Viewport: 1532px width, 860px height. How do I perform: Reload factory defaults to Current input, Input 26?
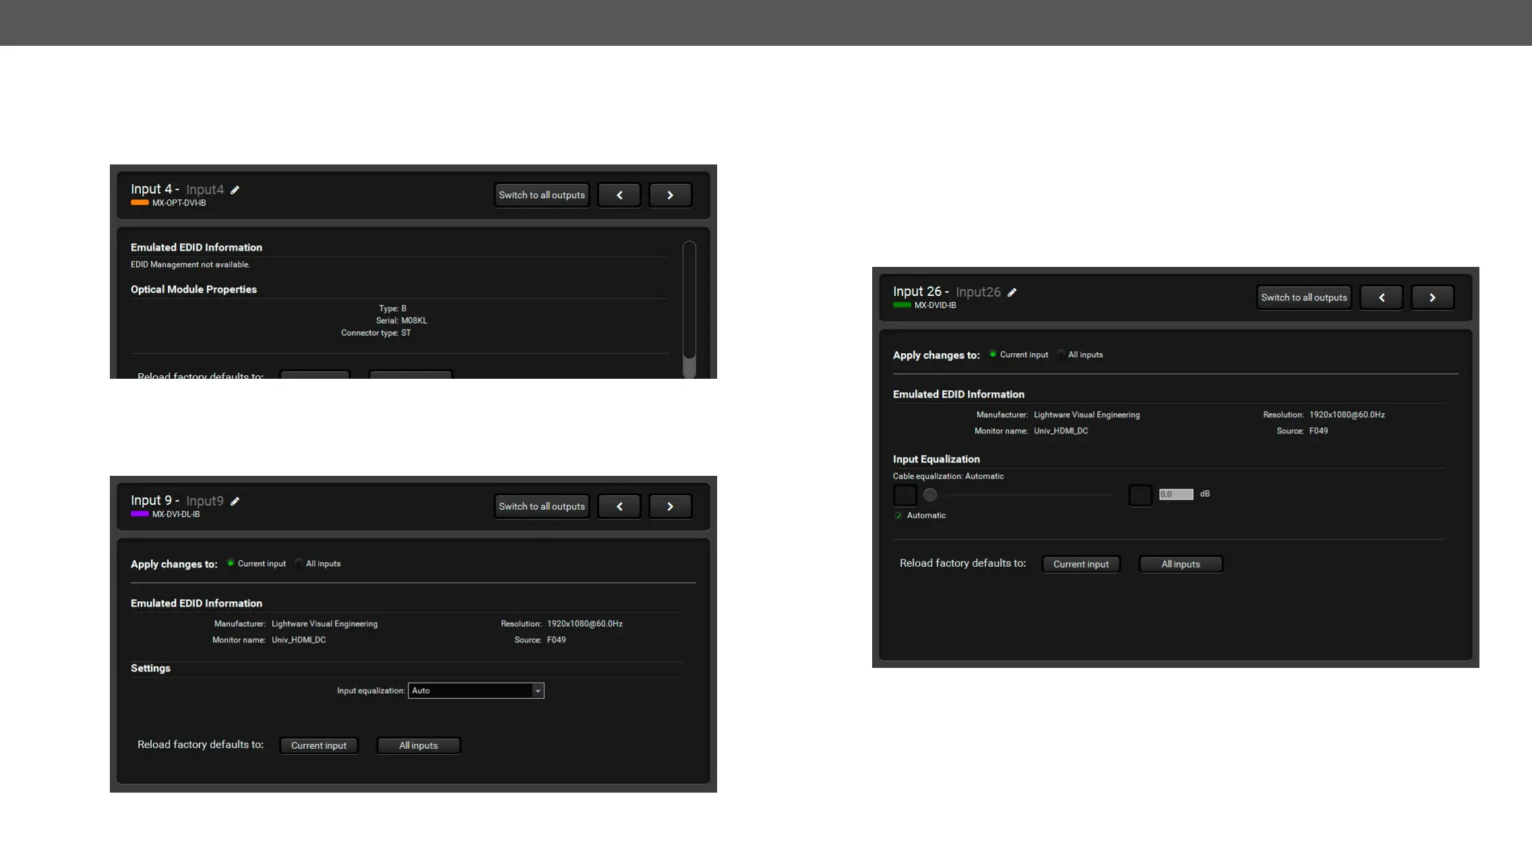pos(1080,564)
